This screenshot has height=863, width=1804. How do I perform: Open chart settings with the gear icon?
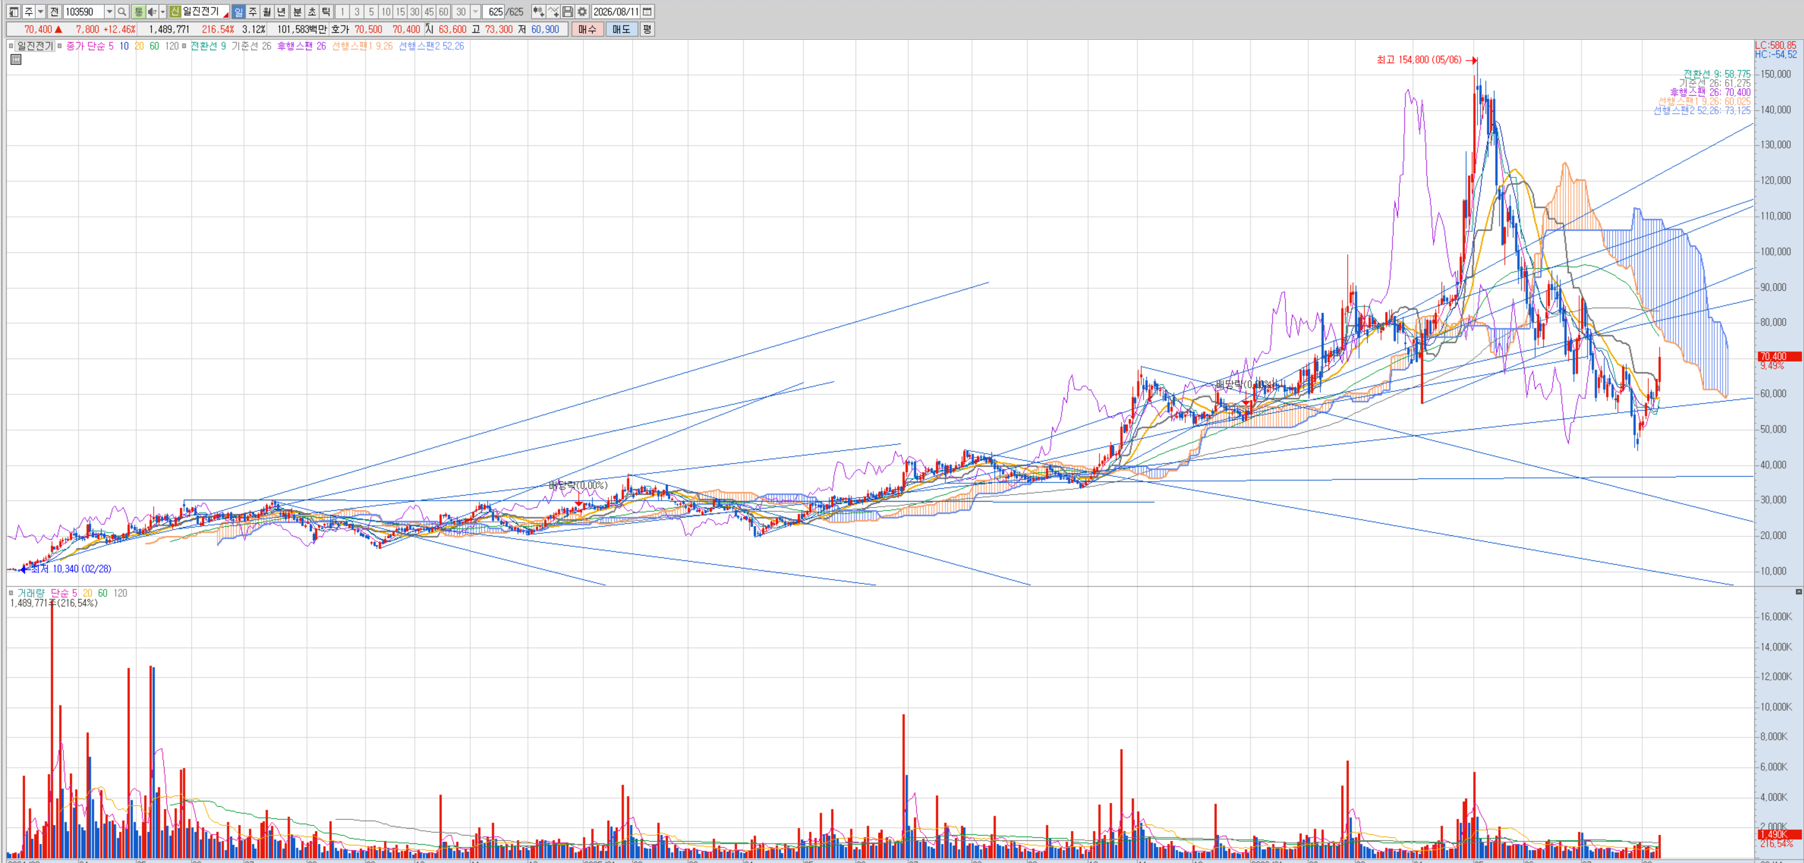[582, 11]
